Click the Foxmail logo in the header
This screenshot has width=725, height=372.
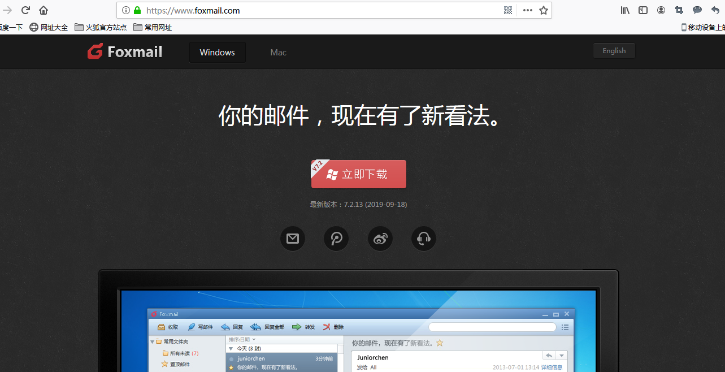pos(125,51)
